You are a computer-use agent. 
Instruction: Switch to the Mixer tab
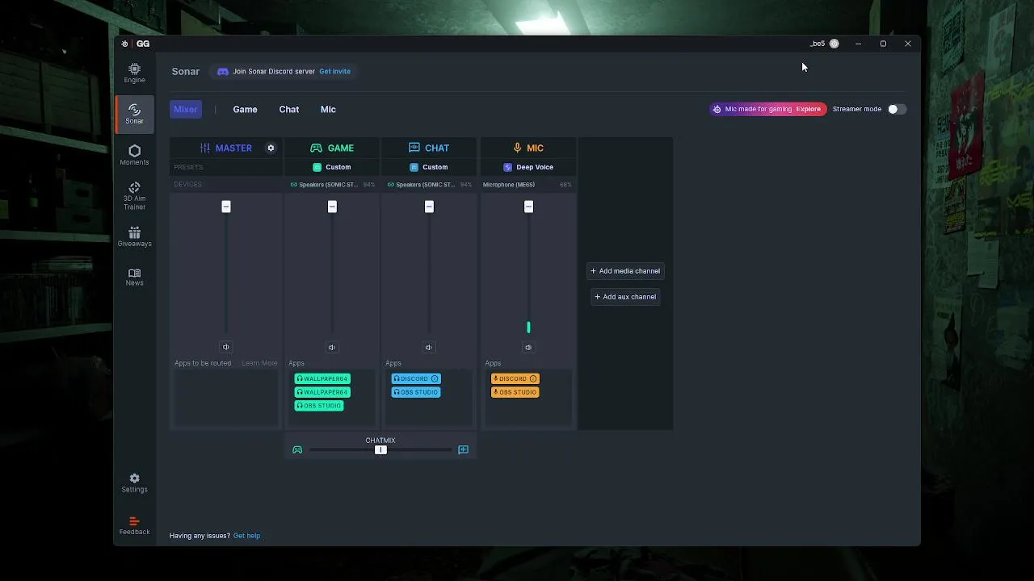pos(185,109)
